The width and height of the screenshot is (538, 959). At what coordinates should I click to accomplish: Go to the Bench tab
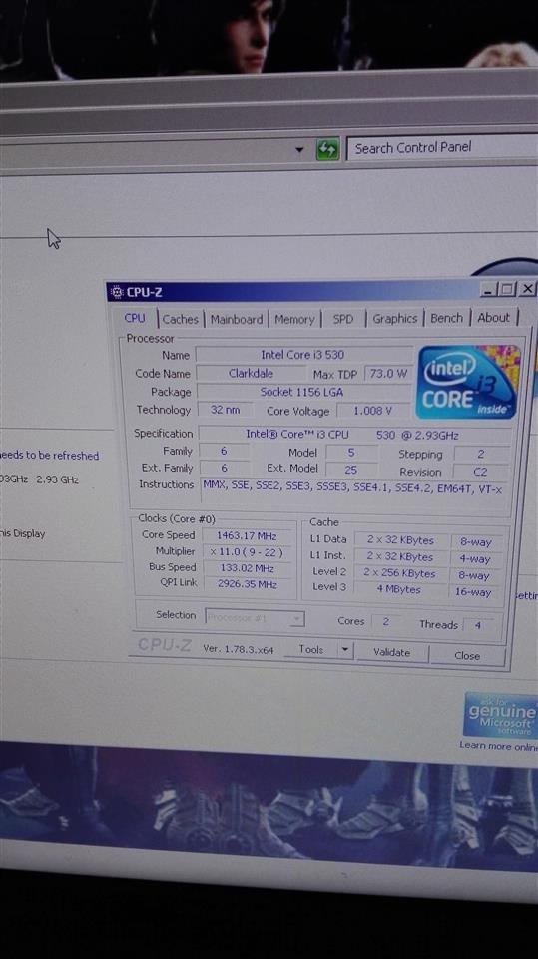pyautogui.click(x=446, y=318)
